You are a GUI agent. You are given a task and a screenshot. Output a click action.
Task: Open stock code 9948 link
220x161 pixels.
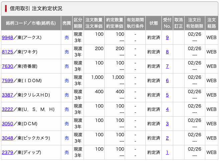click(7, 37)
